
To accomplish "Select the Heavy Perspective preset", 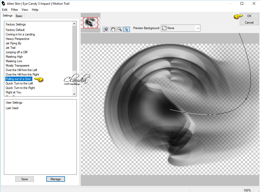I will click(17, 39).
